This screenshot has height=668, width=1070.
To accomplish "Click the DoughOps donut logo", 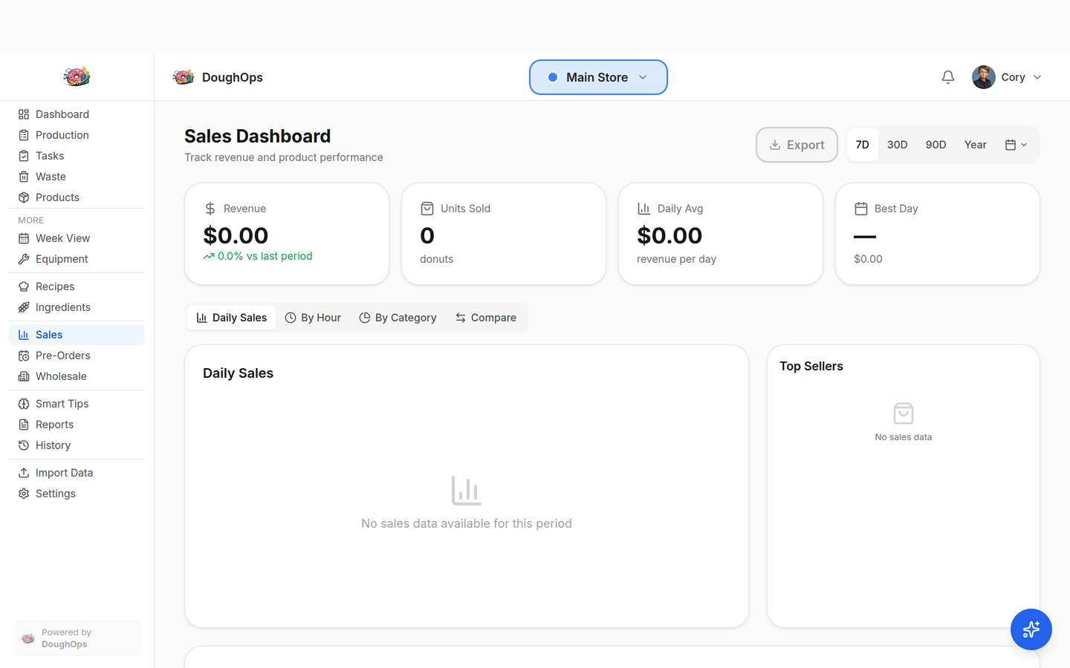I will 184,76.
